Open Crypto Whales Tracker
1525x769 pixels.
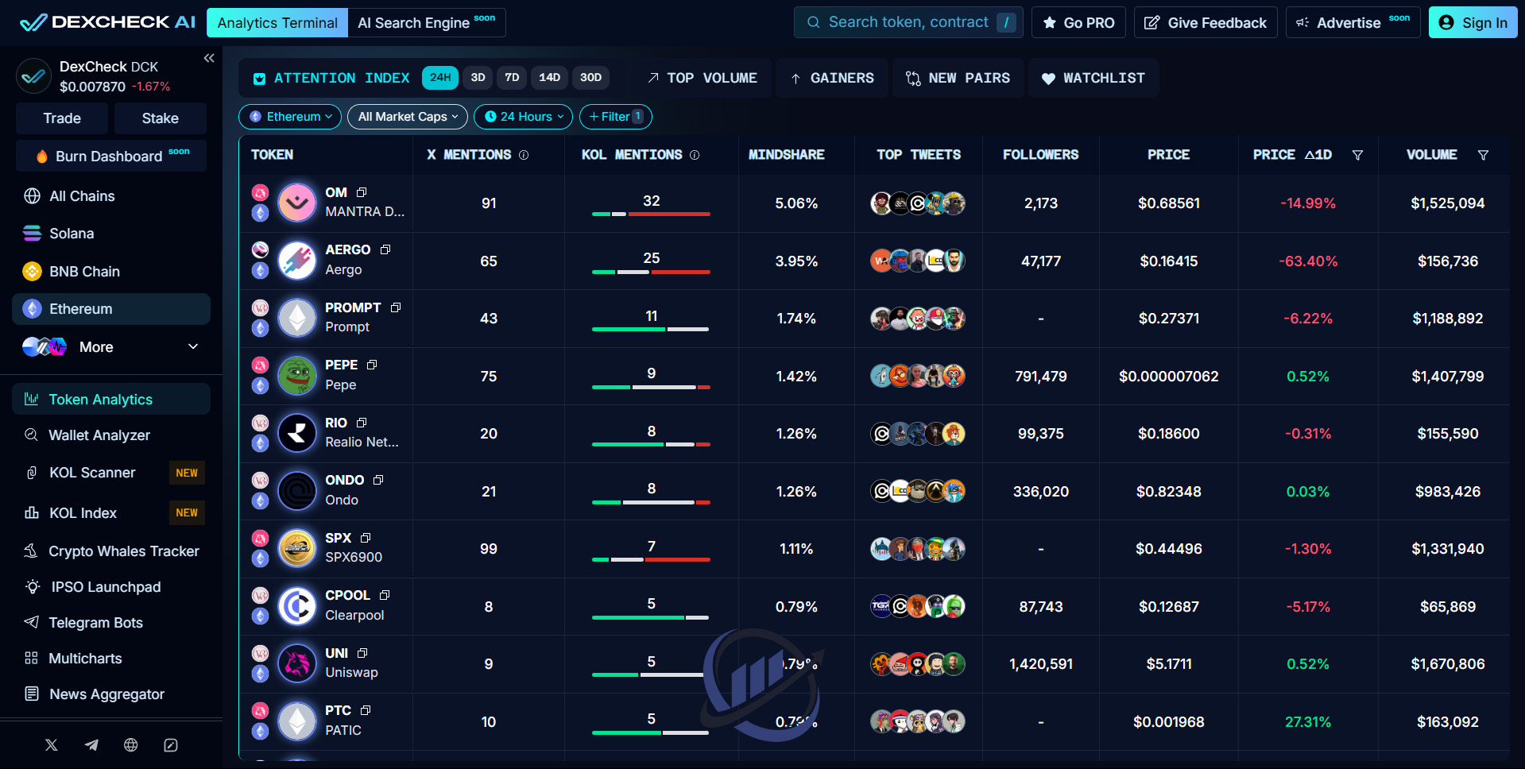[x=111, y=551]
